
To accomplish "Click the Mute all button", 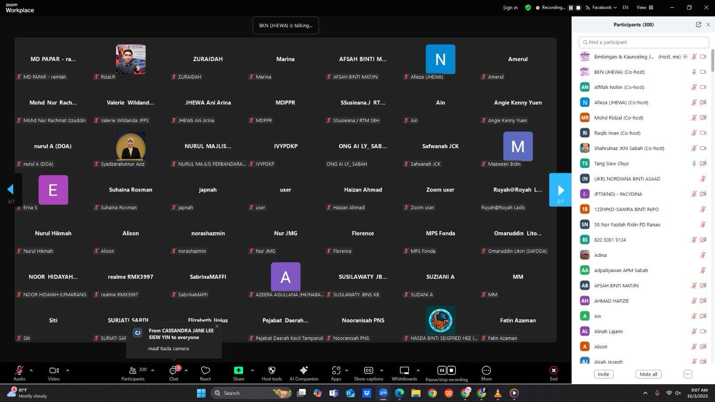I will (648, 374).
